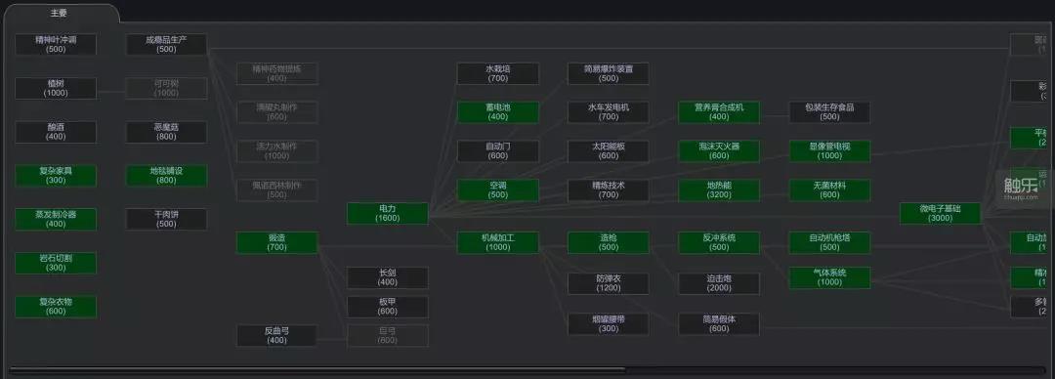Select the 酿酒 (400) research node
1055x379 pixels.
click(x=56, y=132)
